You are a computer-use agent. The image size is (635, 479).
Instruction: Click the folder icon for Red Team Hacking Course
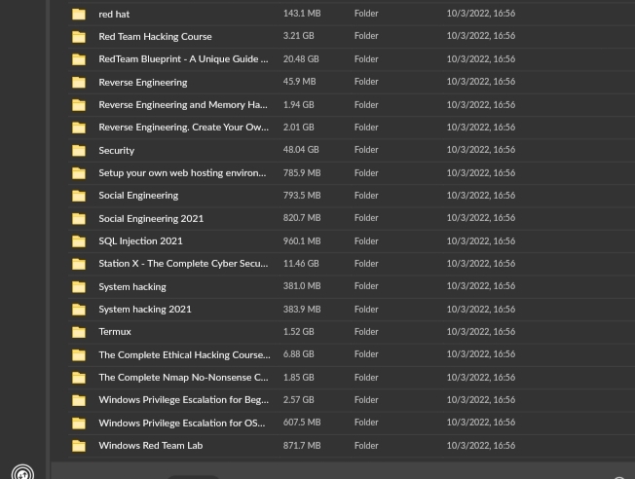[79, 37]
